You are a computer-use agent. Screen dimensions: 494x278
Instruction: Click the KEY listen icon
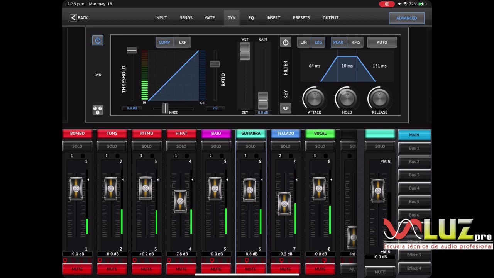tap(286, 108)
